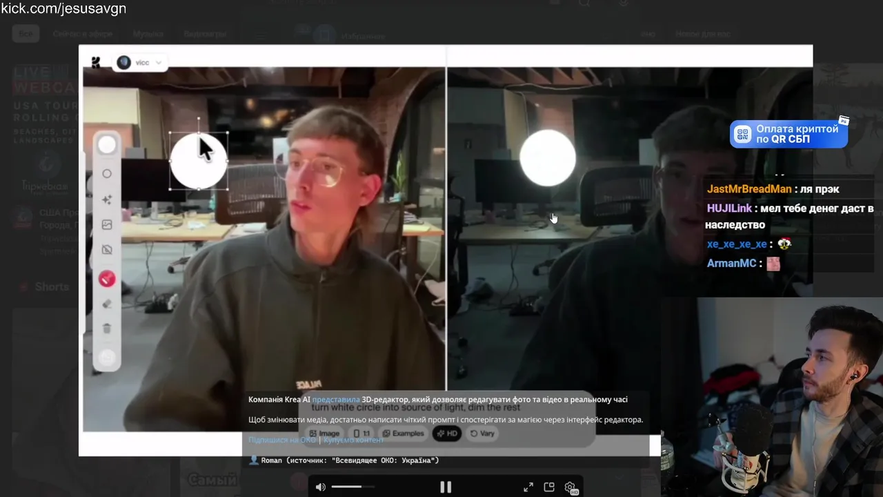
Task: Choose the sparkle AI enhance tool
Action: point(107,199)
